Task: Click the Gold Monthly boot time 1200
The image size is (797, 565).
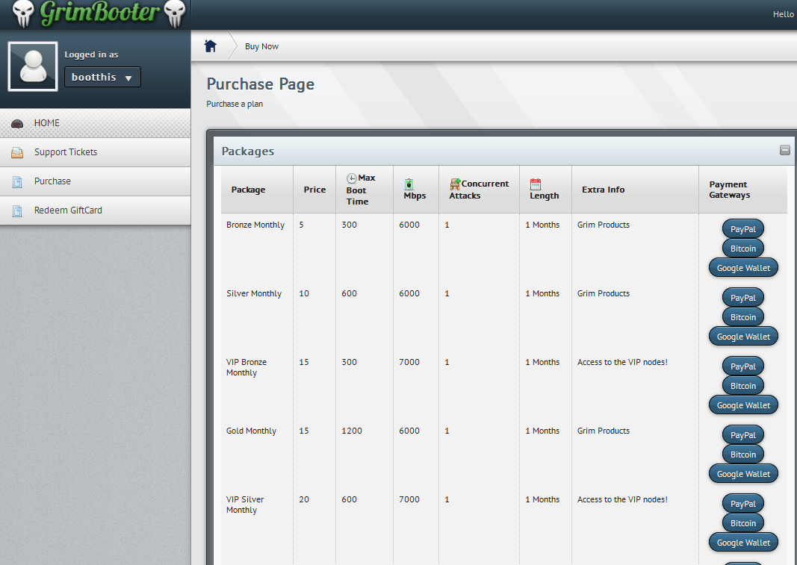Action: pyautogui.click(x=352, y=431)
